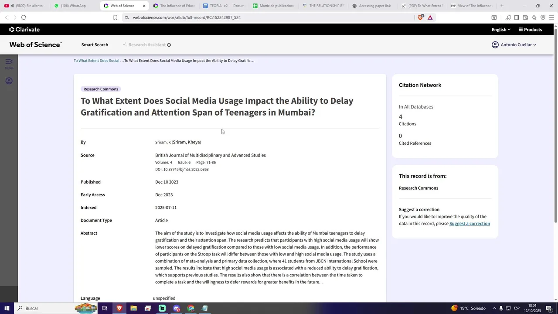Switch to Accessing paper link tab
The width and height of the screenshot is (558, 314).
pos(373,6)
